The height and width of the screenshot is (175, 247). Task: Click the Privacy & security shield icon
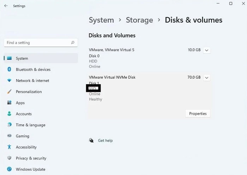point(9,158)
